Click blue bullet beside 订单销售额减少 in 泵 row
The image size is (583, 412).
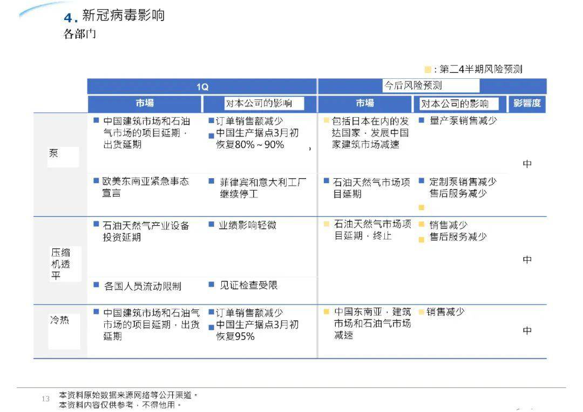click(211, 120)
